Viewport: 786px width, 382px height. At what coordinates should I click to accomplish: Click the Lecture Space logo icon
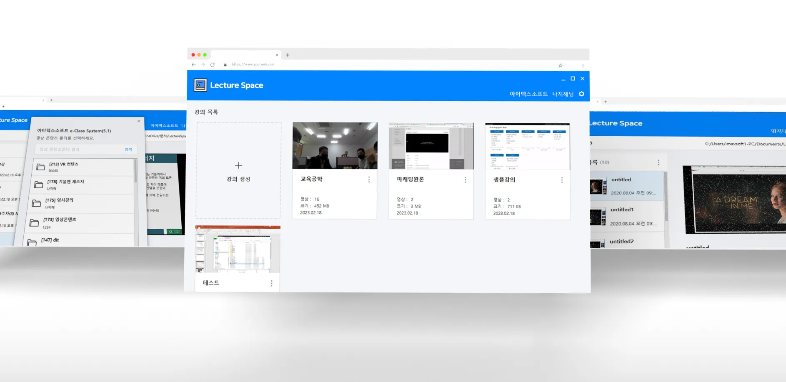tap(200, 85)
